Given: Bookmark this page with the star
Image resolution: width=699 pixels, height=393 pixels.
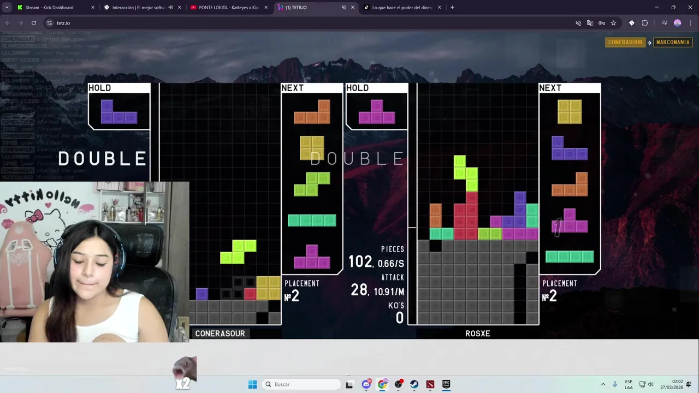Looking at the screenshot, I should coord(613,23).
